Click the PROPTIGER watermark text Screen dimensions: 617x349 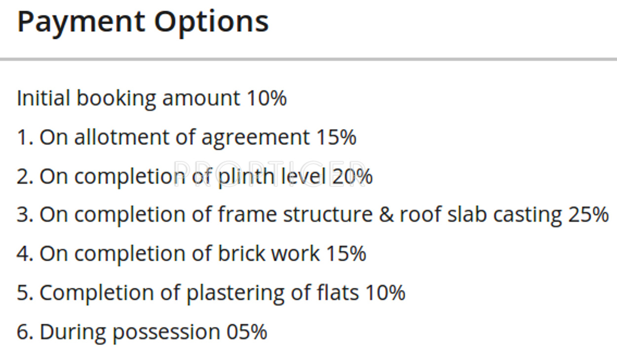click(270, 171)
